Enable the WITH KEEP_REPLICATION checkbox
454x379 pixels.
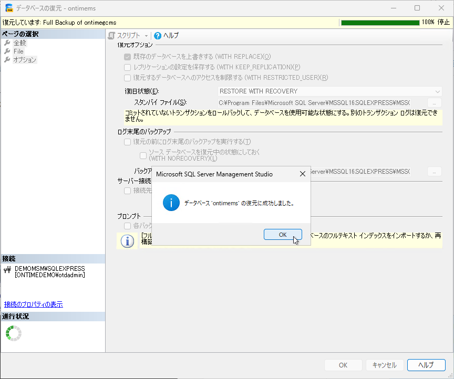tap(128, 67)
